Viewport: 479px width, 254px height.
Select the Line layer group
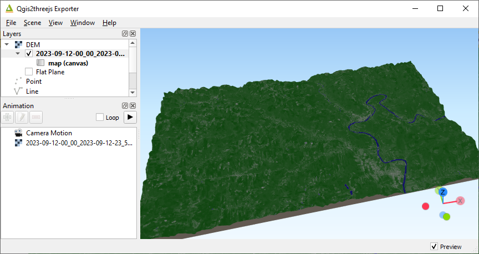(x=32, y=92)
